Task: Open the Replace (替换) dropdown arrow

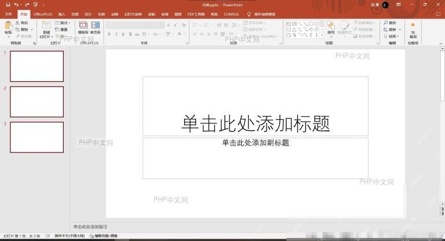Action: click(x=400, y=30)
